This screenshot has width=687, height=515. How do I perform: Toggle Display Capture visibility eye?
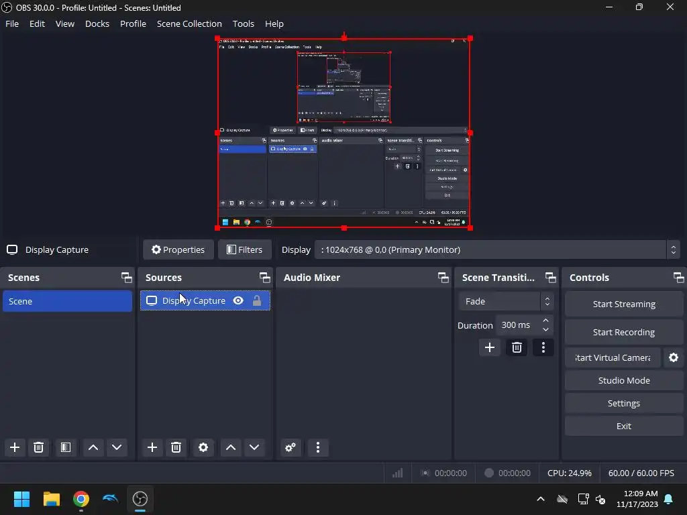coord(238,300)
